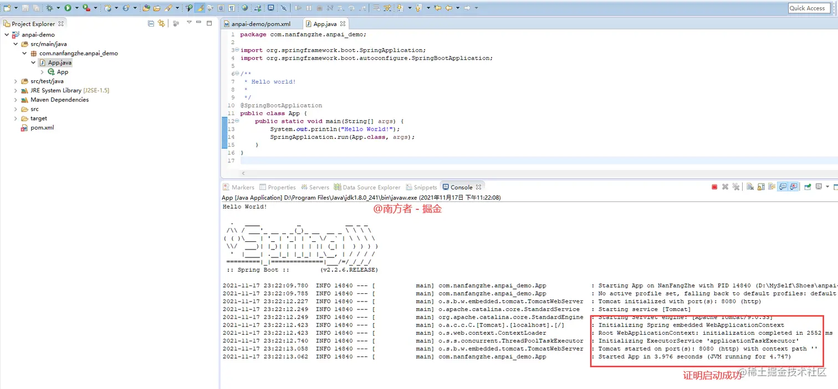Image resolution: width=838 pixels, height=389 pixels.
Task: Switch to anpai-demo/pom.xml editor tab
Action: coord(260,24)
